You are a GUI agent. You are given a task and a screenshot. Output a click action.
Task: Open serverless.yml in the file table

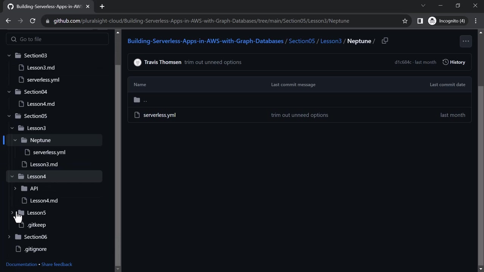coord(160,115)
